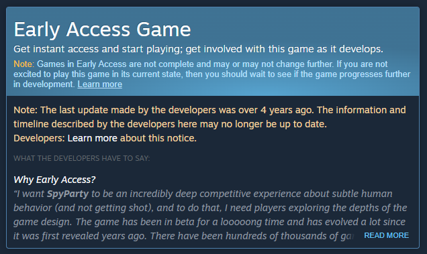Open the underlined Learn more link in the blue banner

(99, 84)
